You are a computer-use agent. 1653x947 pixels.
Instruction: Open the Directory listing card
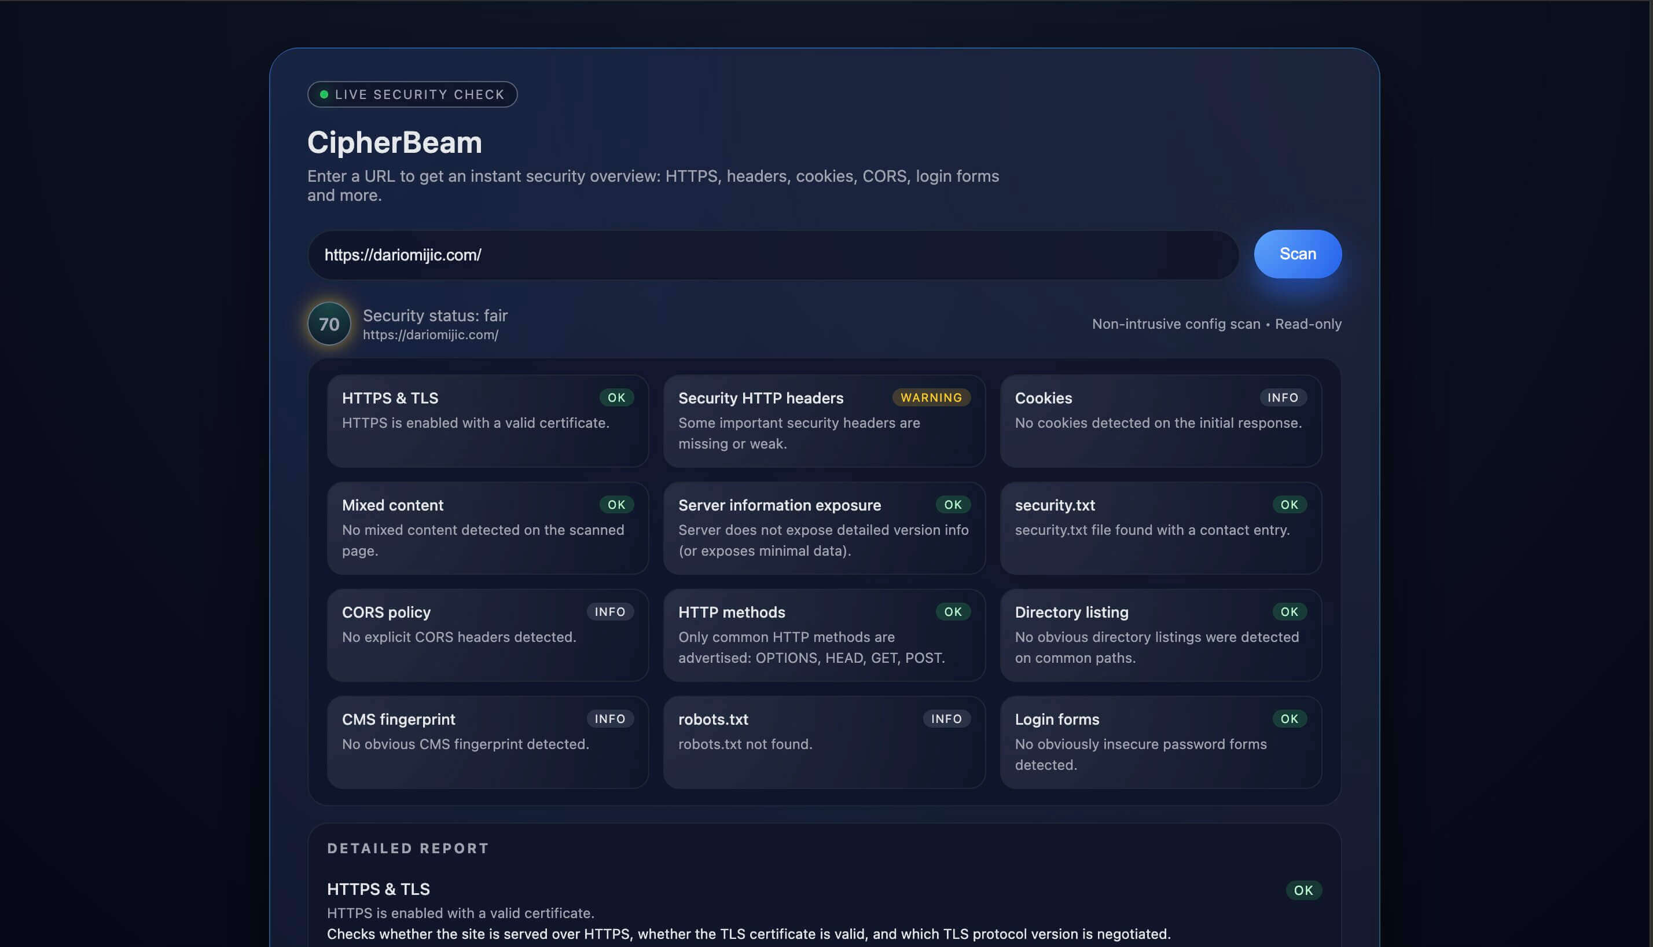click(x=1160, y=635)
